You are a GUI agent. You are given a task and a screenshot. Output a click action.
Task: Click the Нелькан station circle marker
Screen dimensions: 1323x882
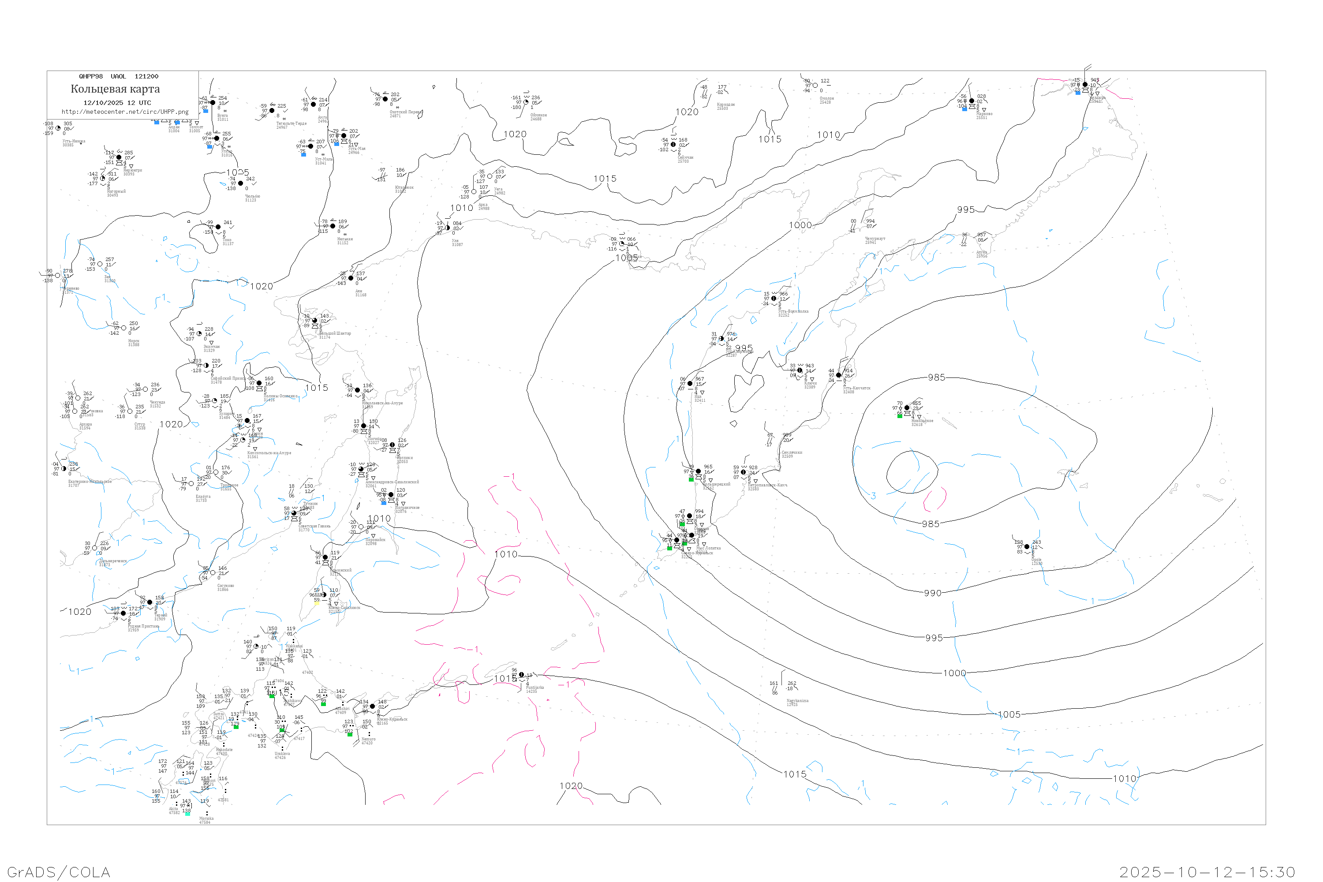tap(333, 226)
